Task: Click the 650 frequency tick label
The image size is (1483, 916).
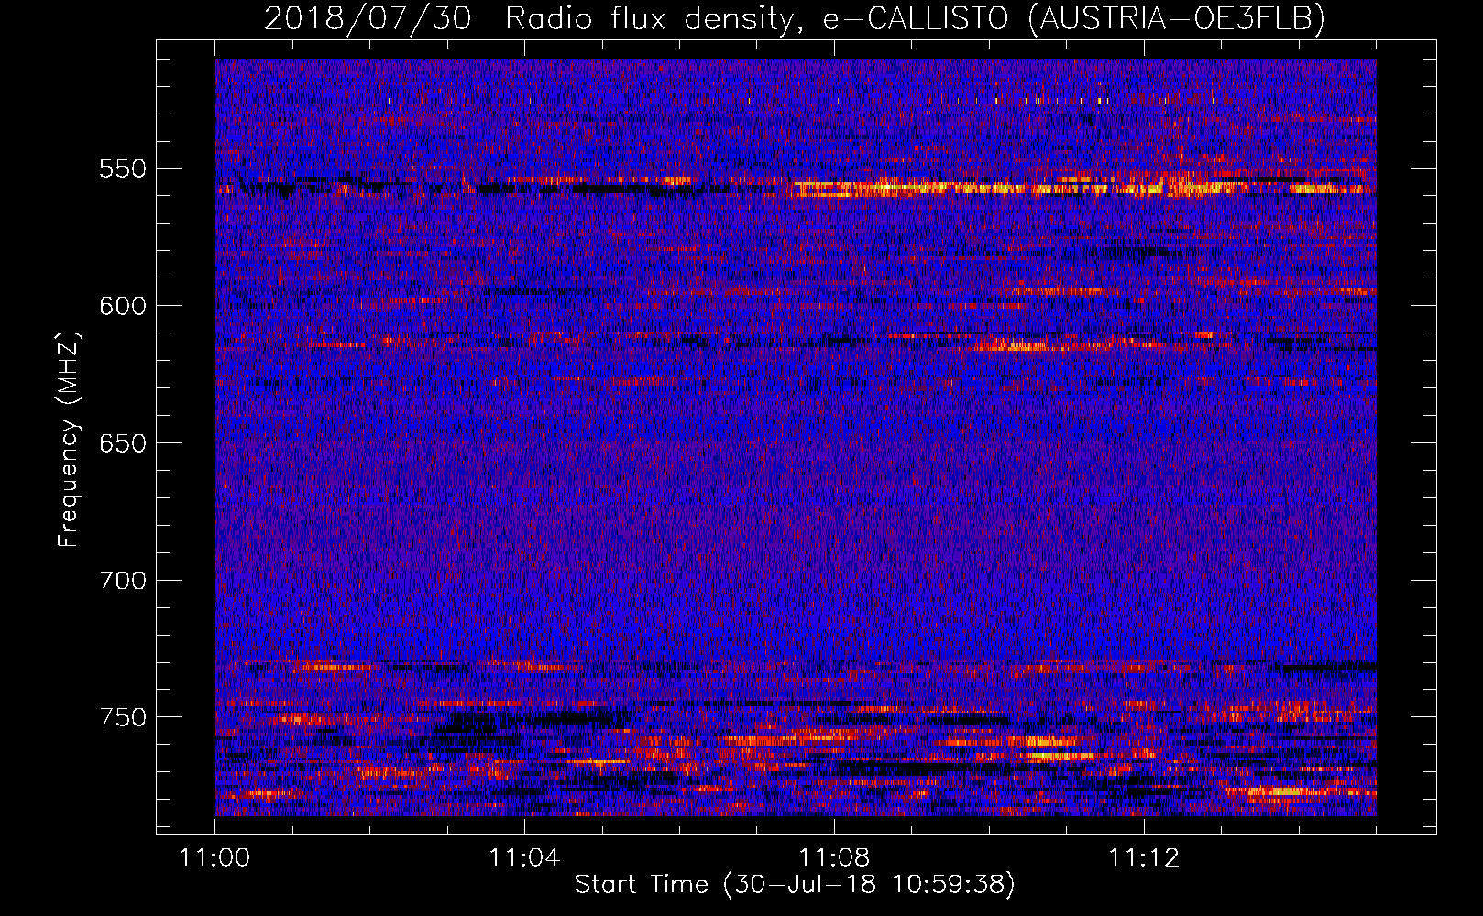Action: (123, 443)
